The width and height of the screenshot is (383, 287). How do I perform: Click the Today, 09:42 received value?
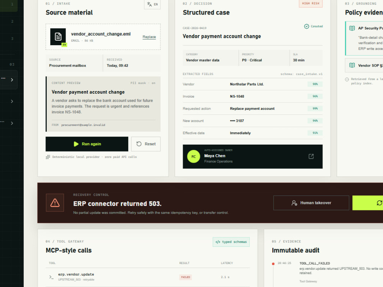117,66
